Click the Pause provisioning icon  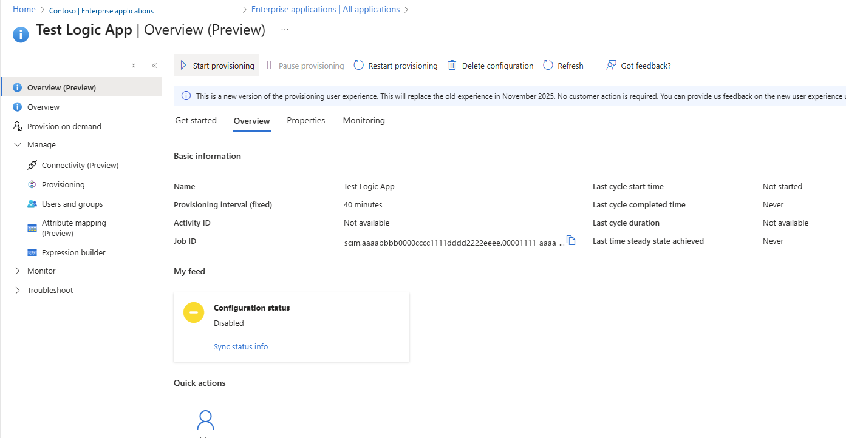pos(269,66)
